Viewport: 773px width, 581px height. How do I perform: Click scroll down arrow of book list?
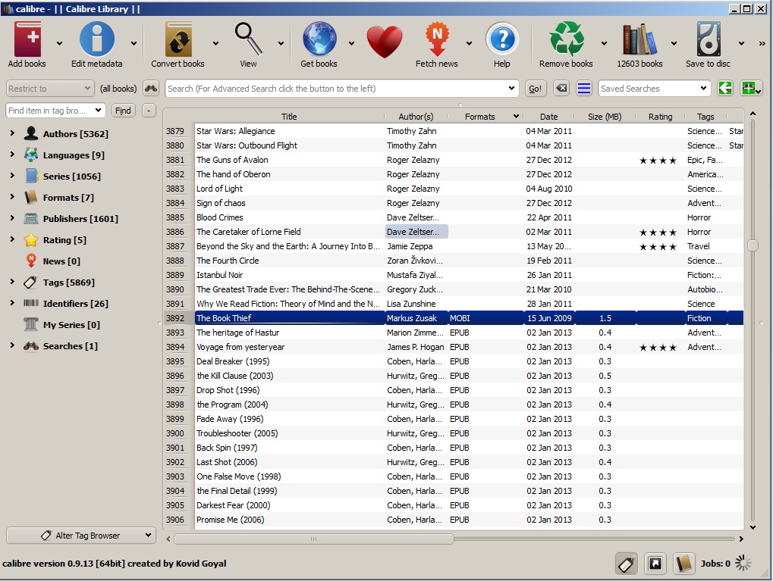point(753,527)
